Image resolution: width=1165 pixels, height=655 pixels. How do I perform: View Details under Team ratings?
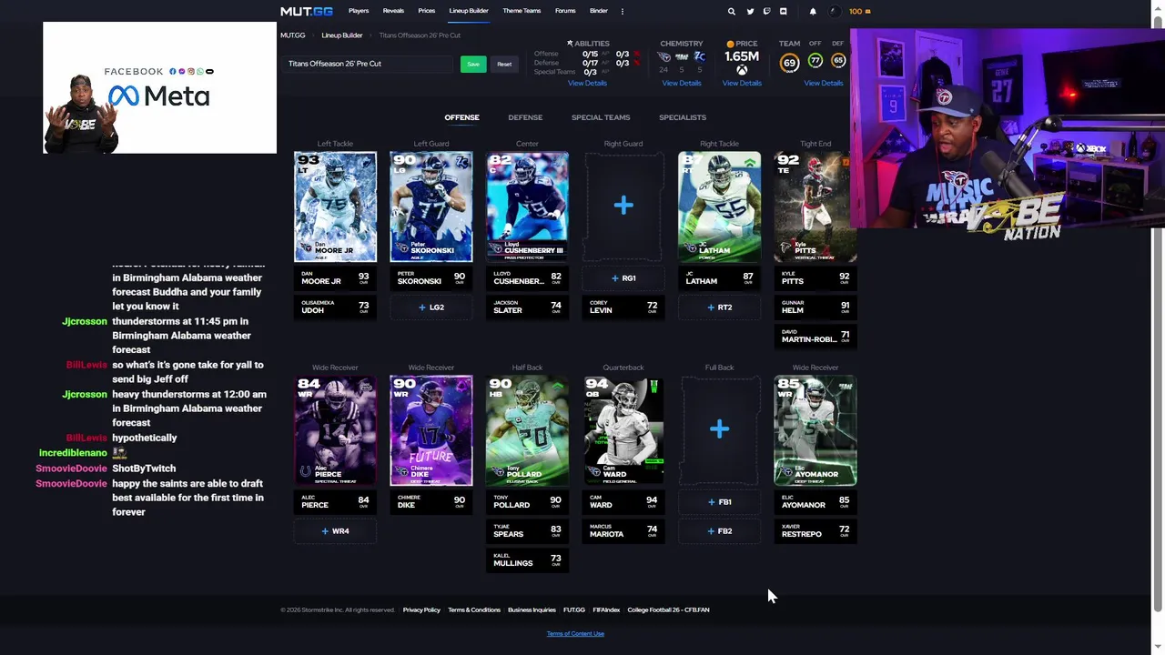[824, 83]
